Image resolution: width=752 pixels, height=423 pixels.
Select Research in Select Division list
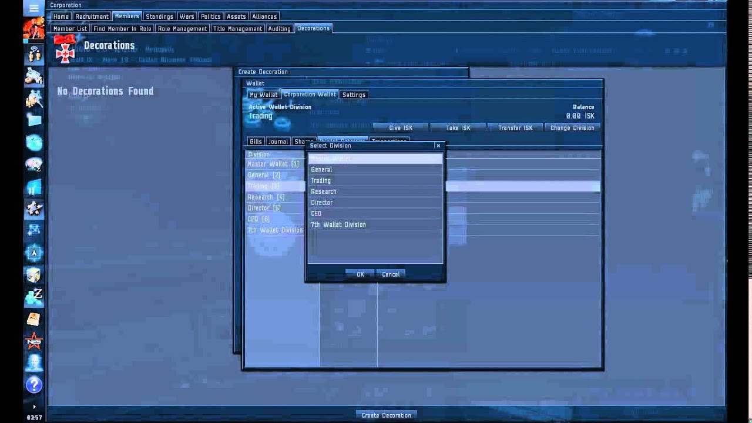[375, 192]
